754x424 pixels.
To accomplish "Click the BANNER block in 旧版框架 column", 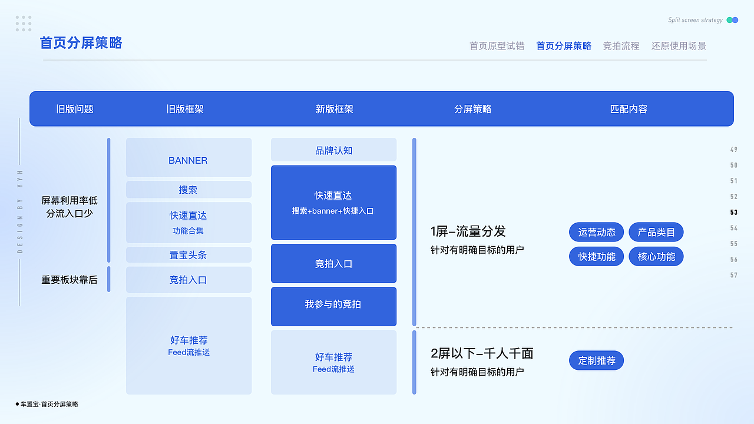I will click(x=188, y=160).
